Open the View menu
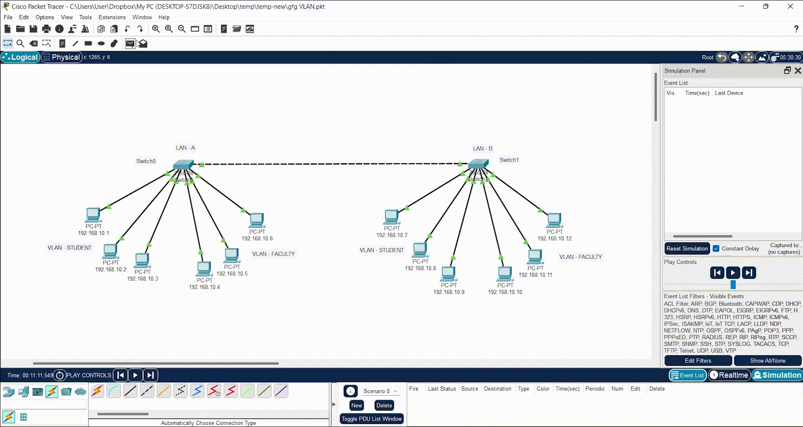Image resolution: width=803 pixels, height=427 pixels. 67,17
